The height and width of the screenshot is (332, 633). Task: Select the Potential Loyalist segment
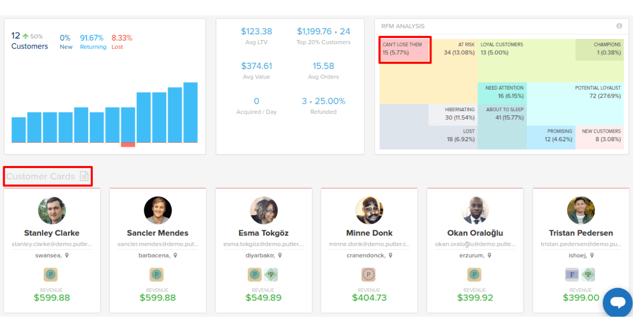(x=597, y=92)
